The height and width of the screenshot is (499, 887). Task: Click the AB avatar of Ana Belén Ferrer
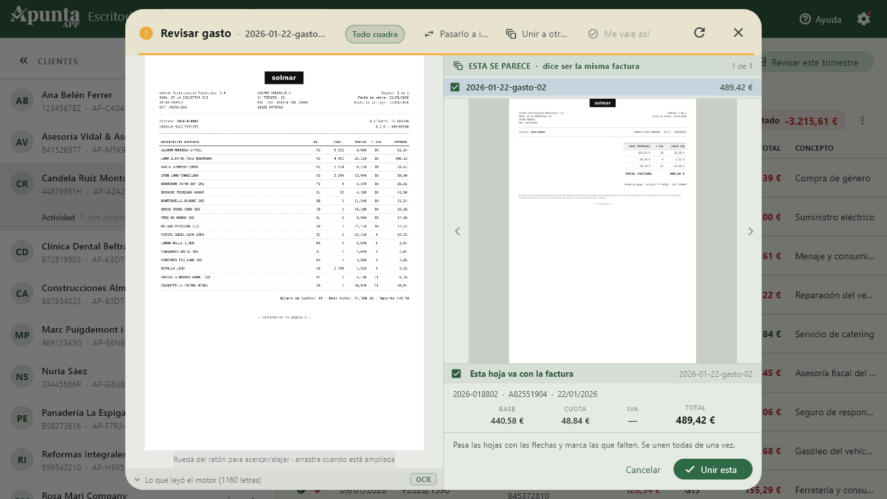click(22, 101)
